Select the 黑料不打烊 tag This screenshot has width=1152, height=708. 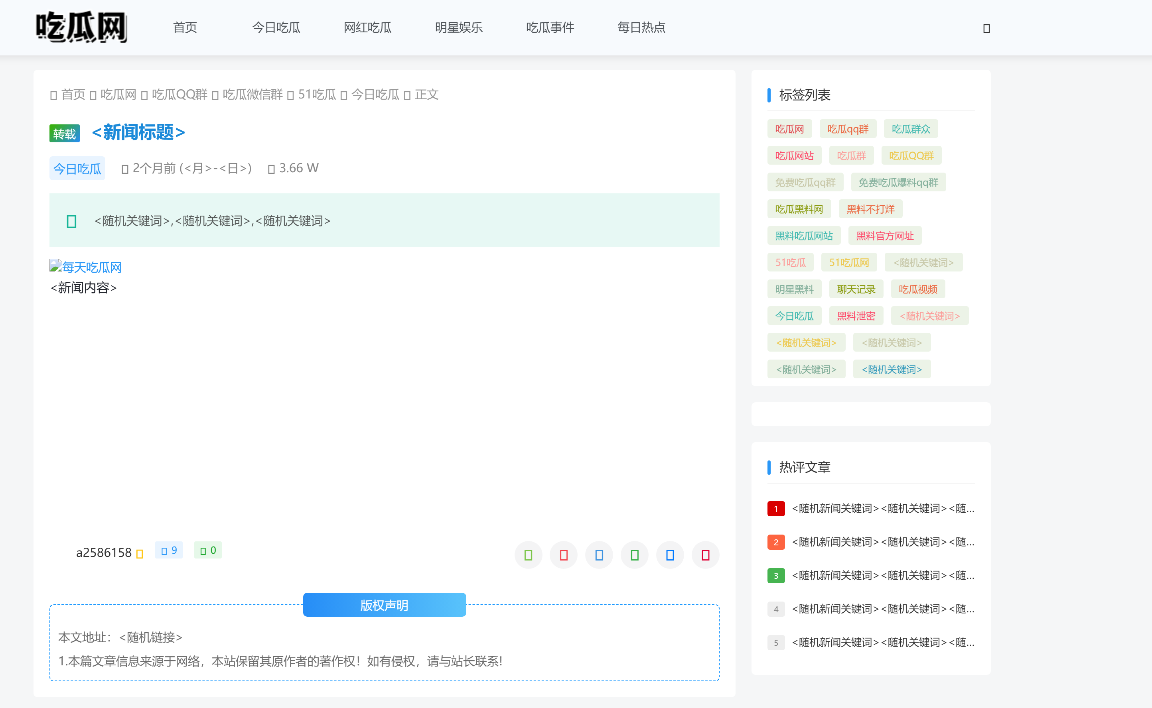(x=870, y=209)
